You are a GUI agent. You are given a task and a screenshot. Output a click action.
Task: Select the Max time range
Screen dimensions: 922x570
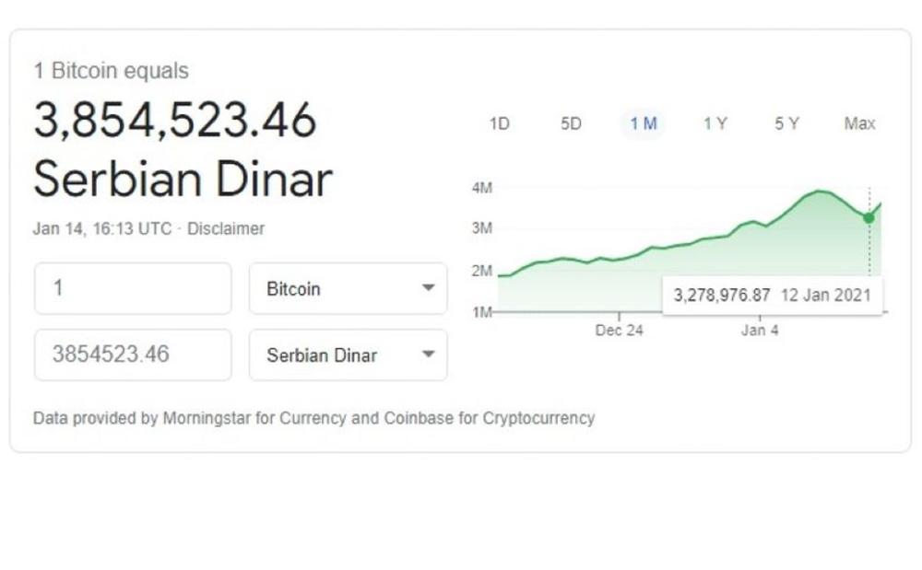tap(859, 123)
